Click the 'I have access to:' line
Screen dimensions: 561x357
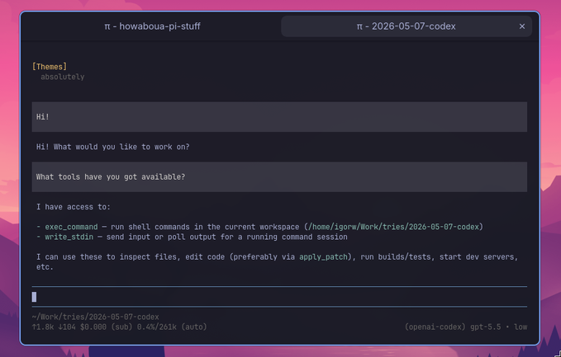coord(74,207)
